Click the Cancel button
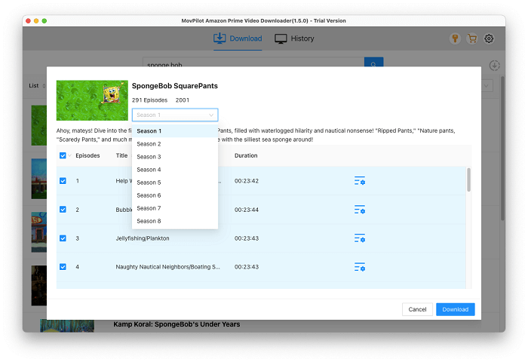Screen dimensions: 528x362 (417, 309)
